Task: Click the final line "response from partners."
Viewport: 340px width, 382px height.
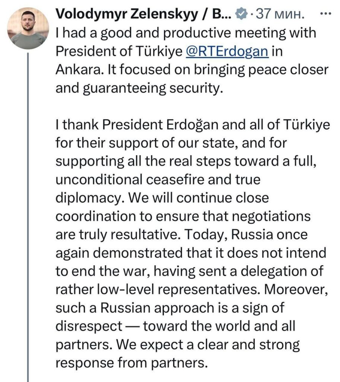Action: tap(130, 362)
